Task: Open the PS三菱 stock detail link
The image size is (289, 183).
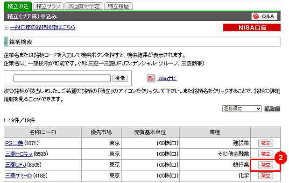Action: [x=14, y=143]
